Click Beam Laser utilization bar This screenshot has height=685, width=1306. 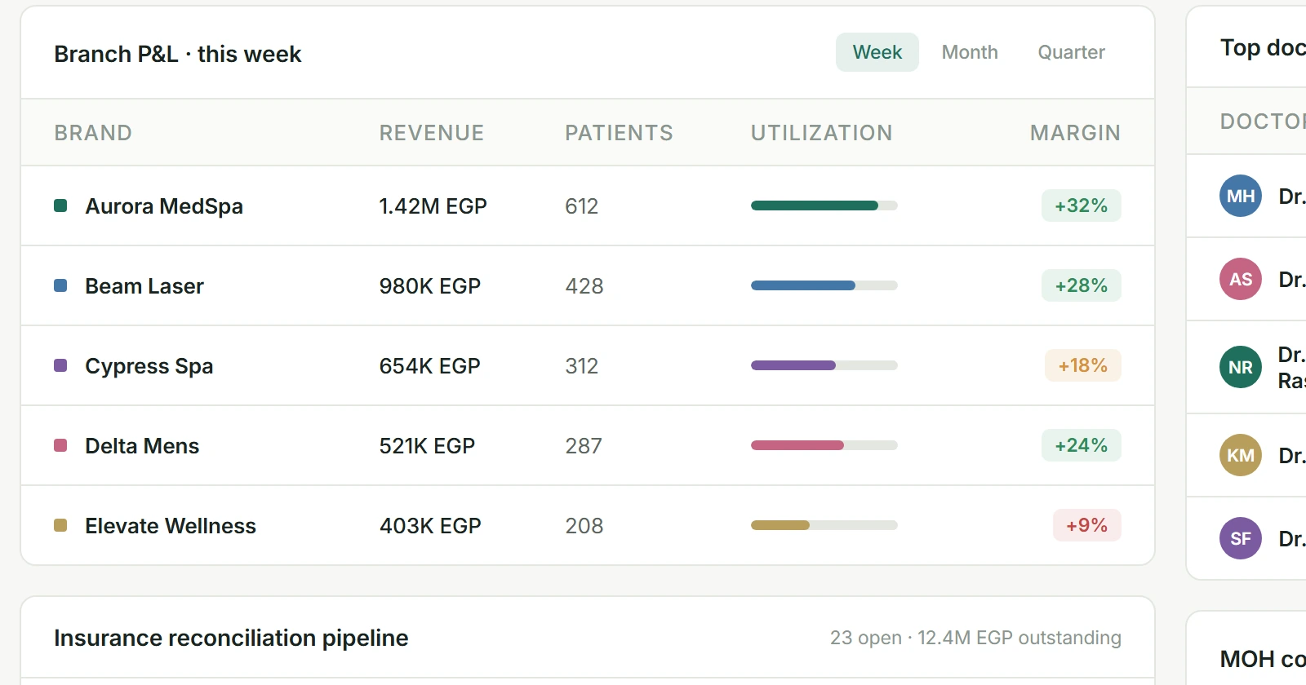pos(824,285)
